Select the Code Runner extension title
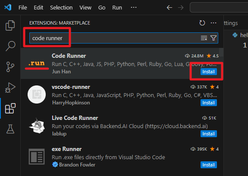This screenshot has height=176, width=248. (69, 56)
